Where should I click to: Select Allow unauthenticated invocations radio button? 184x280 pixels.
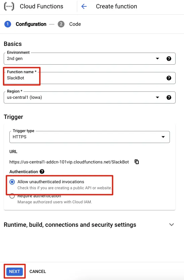[x=12, y=182]
